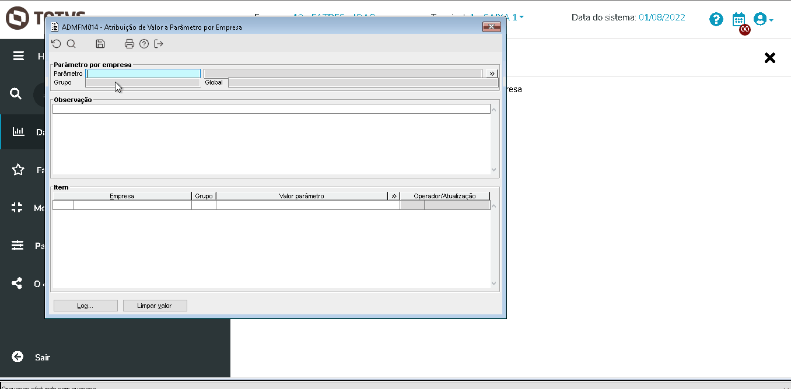Open the calendar icon in header
791x389 pixels.
[739, 19]
